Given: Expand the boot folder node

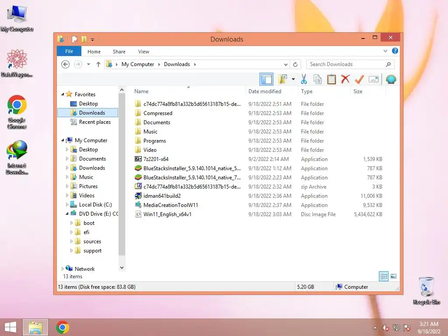Looking at the screenshot, I should pos(71,223).
